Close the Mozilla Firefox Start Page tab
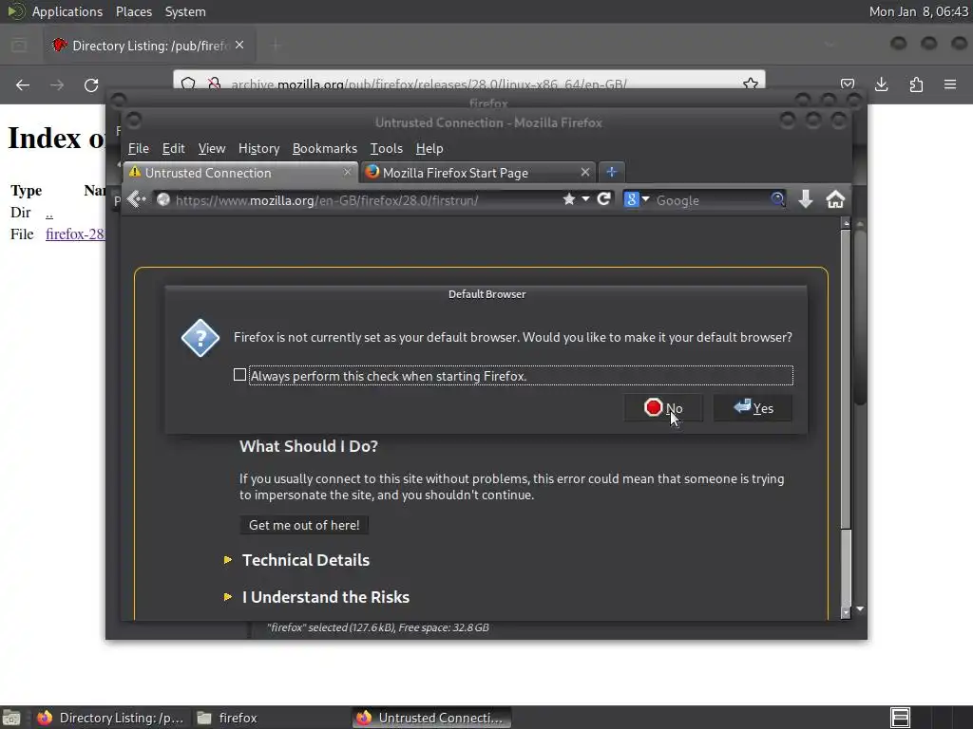Screen dimensions: 973x729 pyautogui.click(x=584, y=173)
